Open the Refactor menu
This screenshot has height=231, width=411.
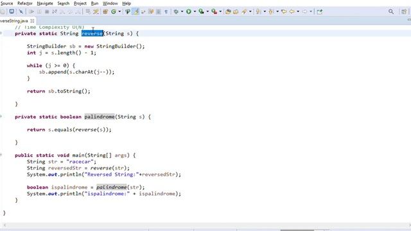tap(25, 3)
